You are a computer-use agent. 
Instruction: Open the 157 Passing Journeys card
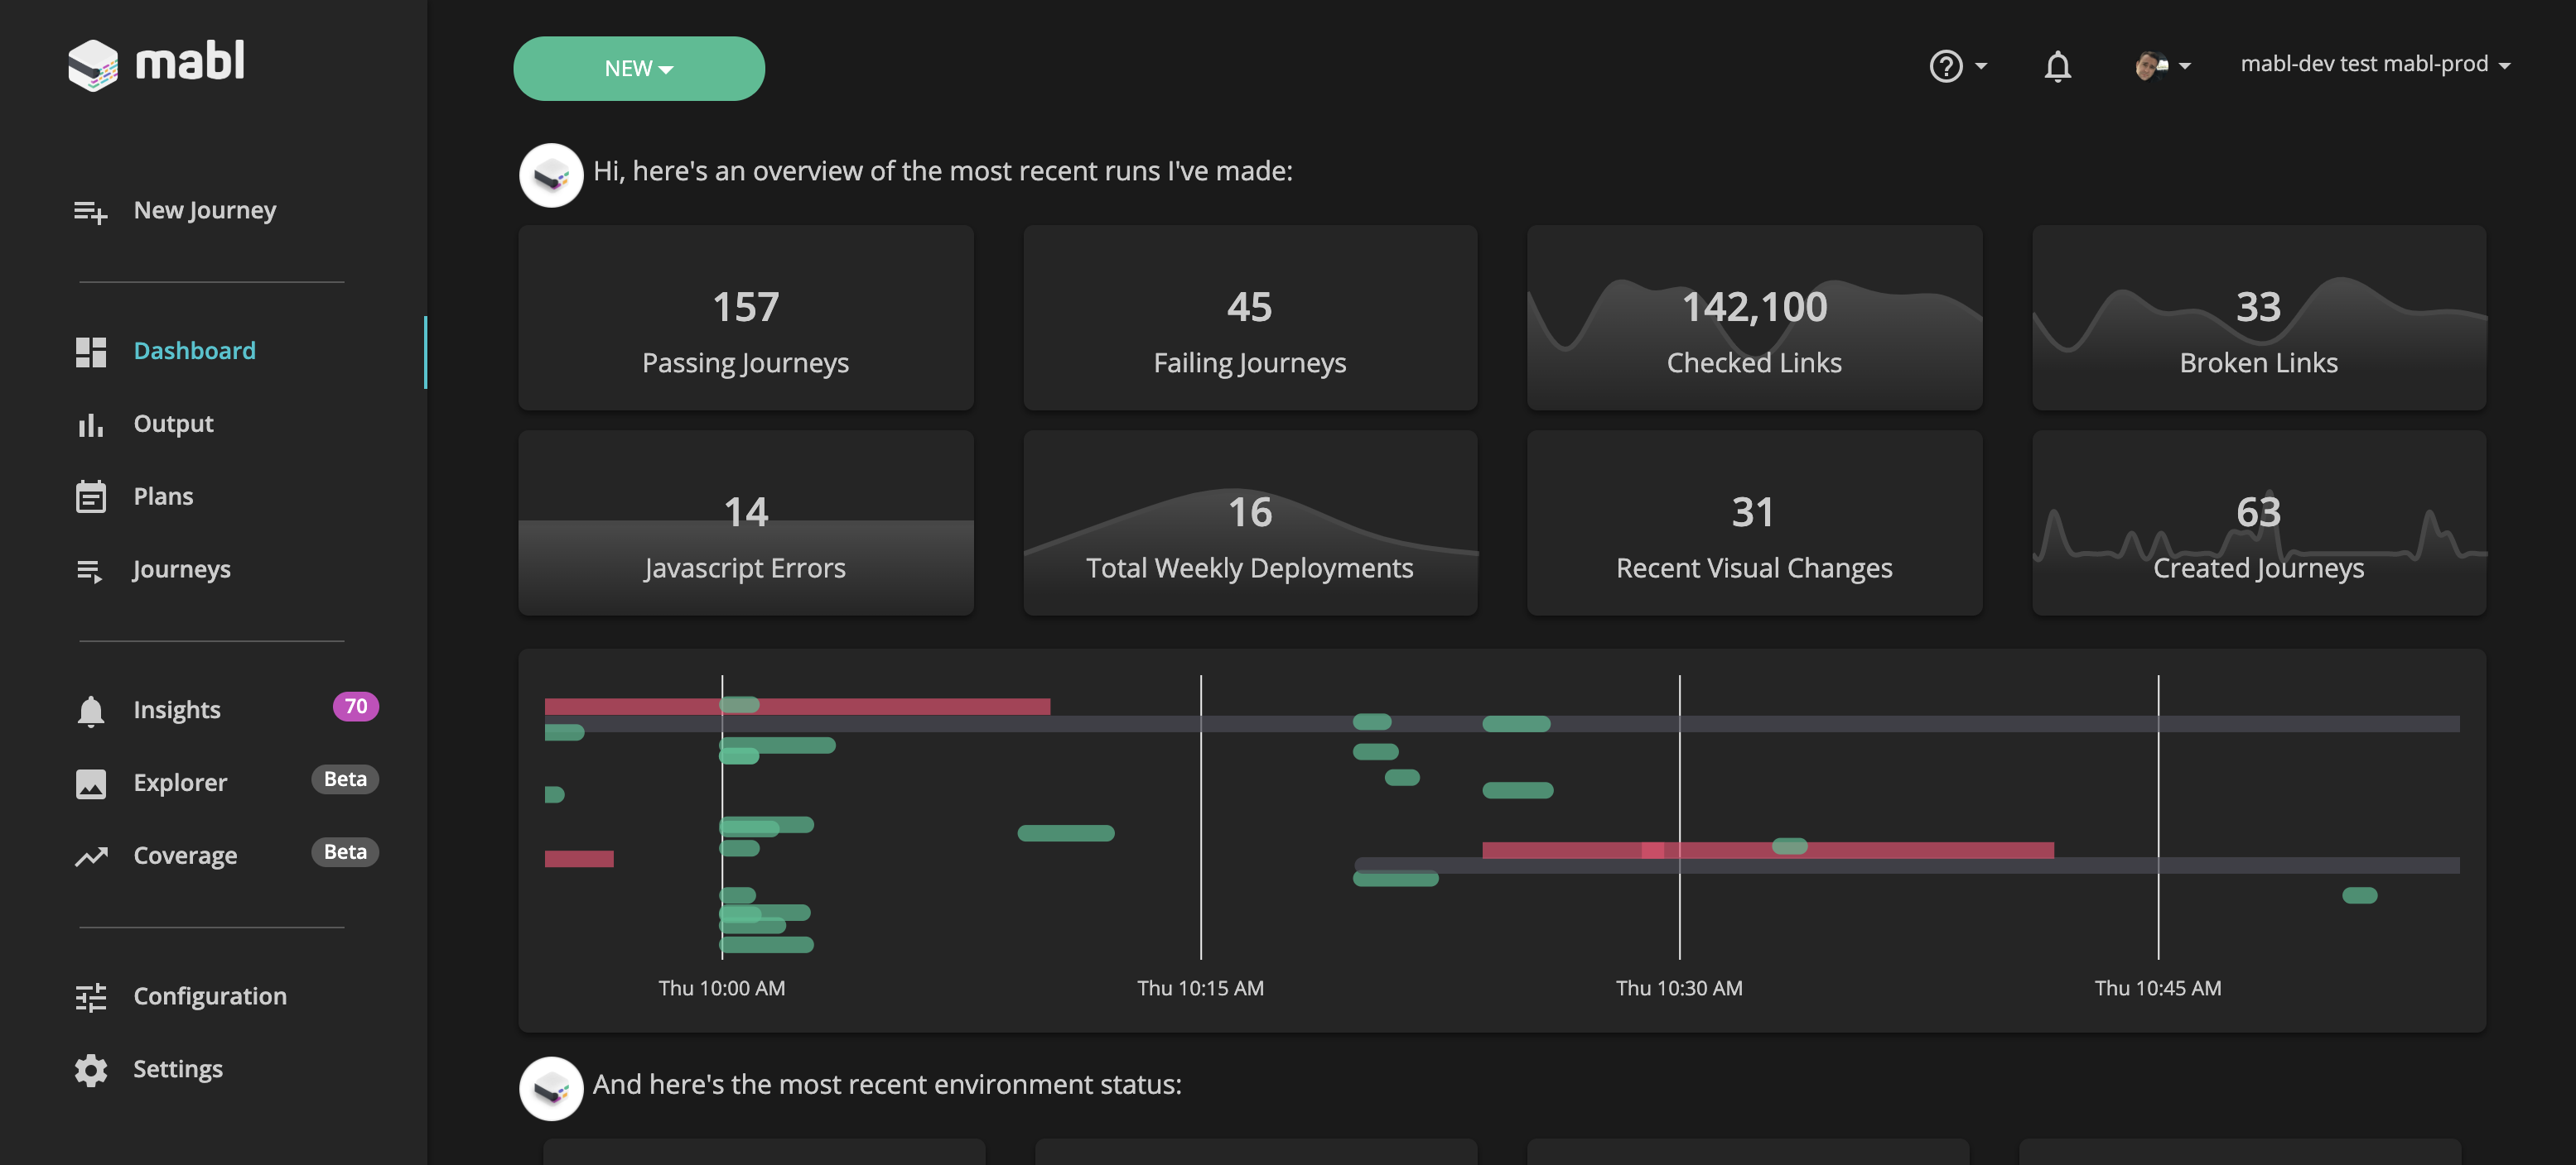point(745,318)
